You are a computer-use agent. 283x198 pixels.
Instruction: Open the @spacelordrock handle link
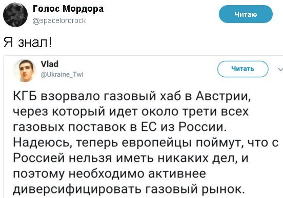[x=59, y=20]
